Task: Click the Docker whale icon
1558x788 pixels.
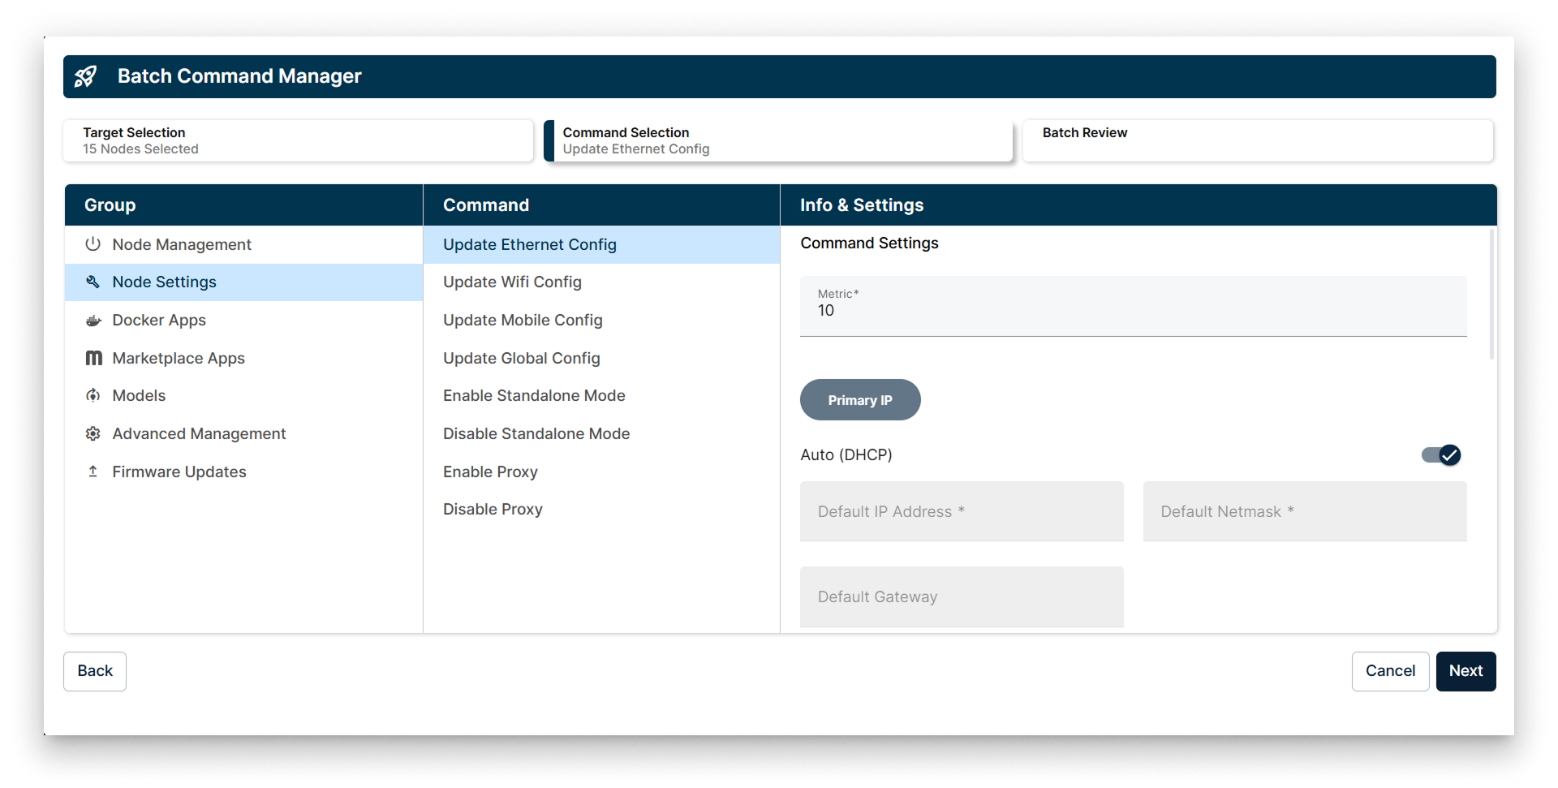Action: point(93,320)
